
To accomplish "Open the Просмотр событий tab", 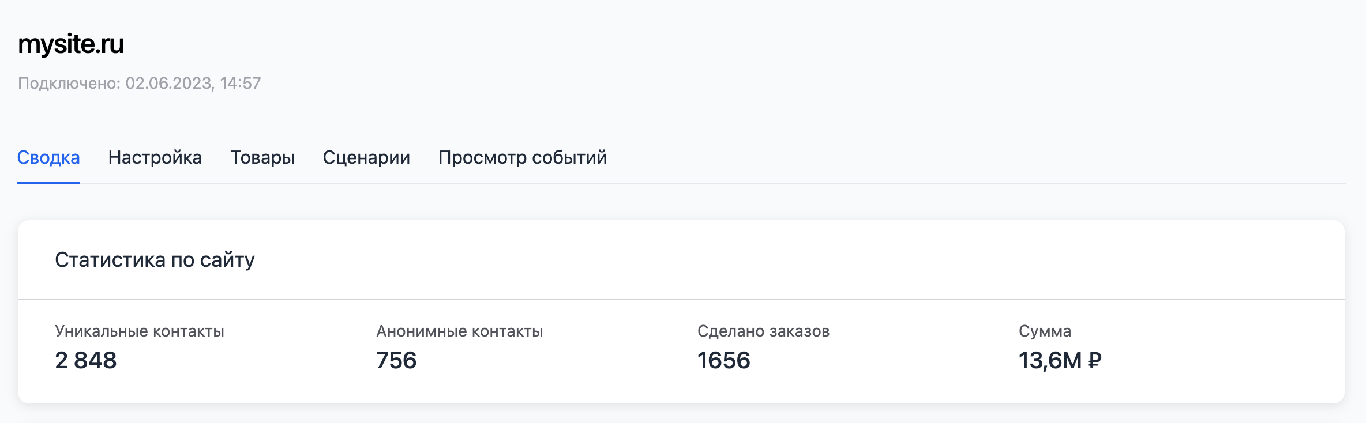I will [523, 157].
